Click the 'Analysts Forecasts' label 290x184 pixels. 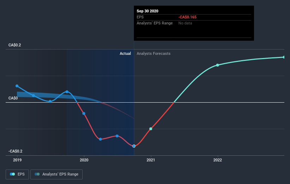[154, 53]
